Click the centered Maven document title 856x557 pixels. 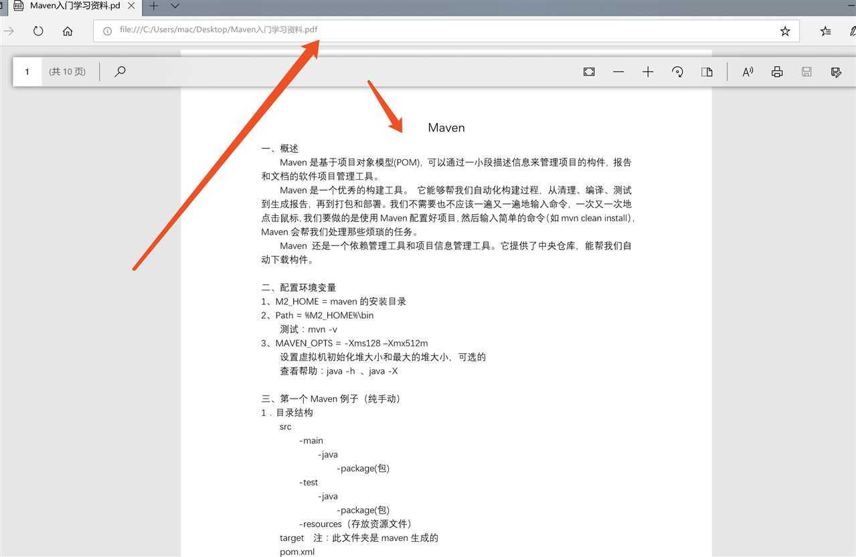pyautogui.click(x=446, y=128)
